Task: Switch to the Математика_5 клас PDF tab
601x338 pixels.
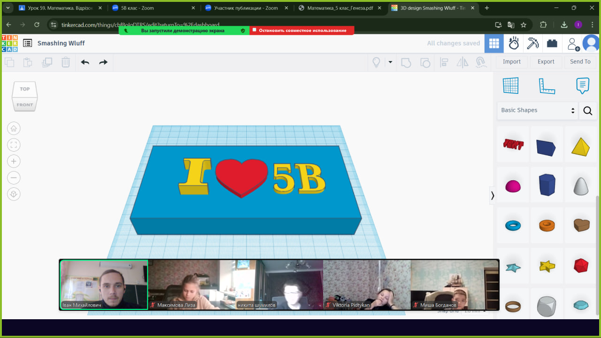Action: click(x=340, y=8)
